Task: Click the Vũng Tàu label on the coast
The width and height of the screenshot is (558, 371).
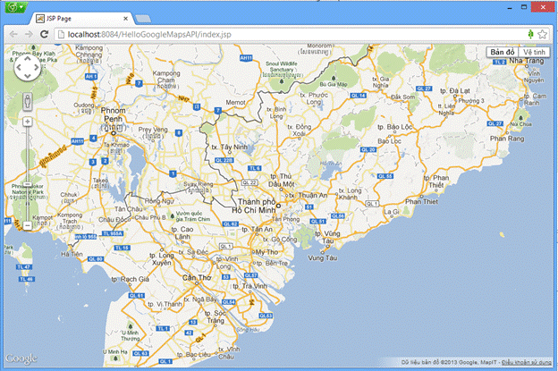Action: pos(322,257)
